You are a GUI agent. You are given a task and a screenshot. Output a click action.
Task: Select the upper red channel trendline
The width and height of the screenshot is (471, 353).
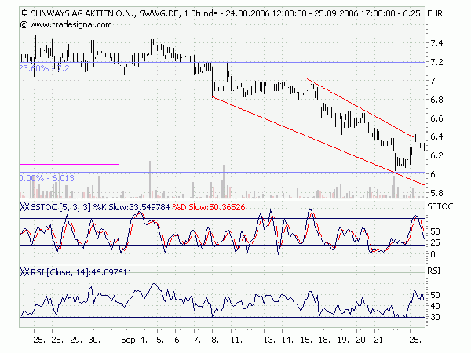coord(360,108)
